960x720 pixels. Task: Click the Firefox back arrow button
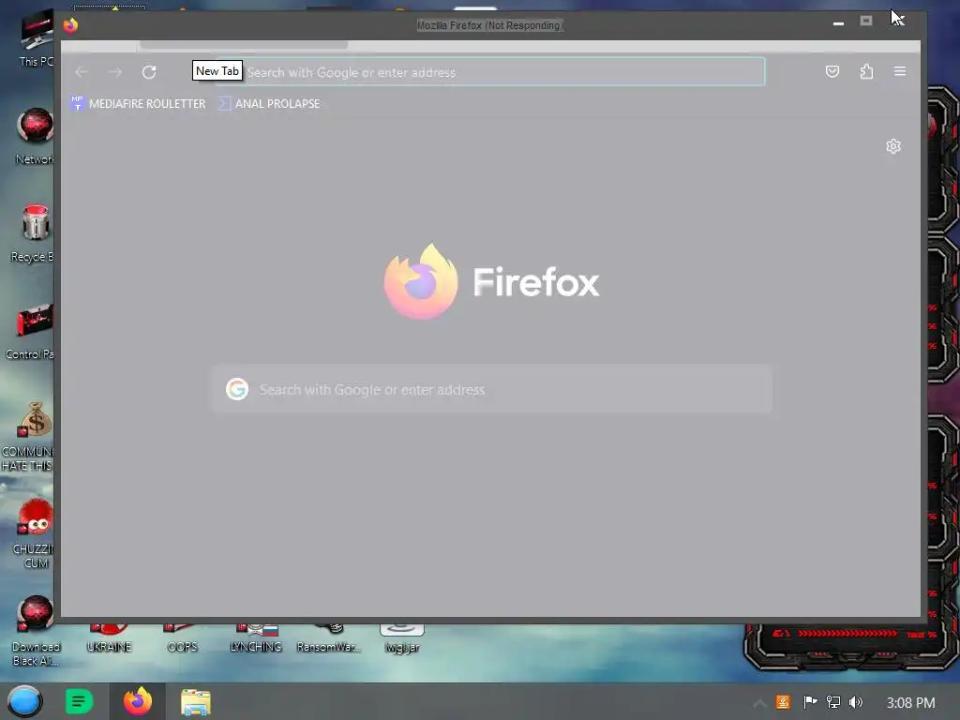pos(82,72)
